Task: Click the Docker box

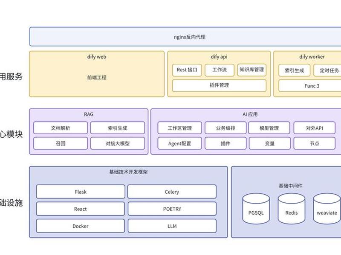Action: point(81,226)
